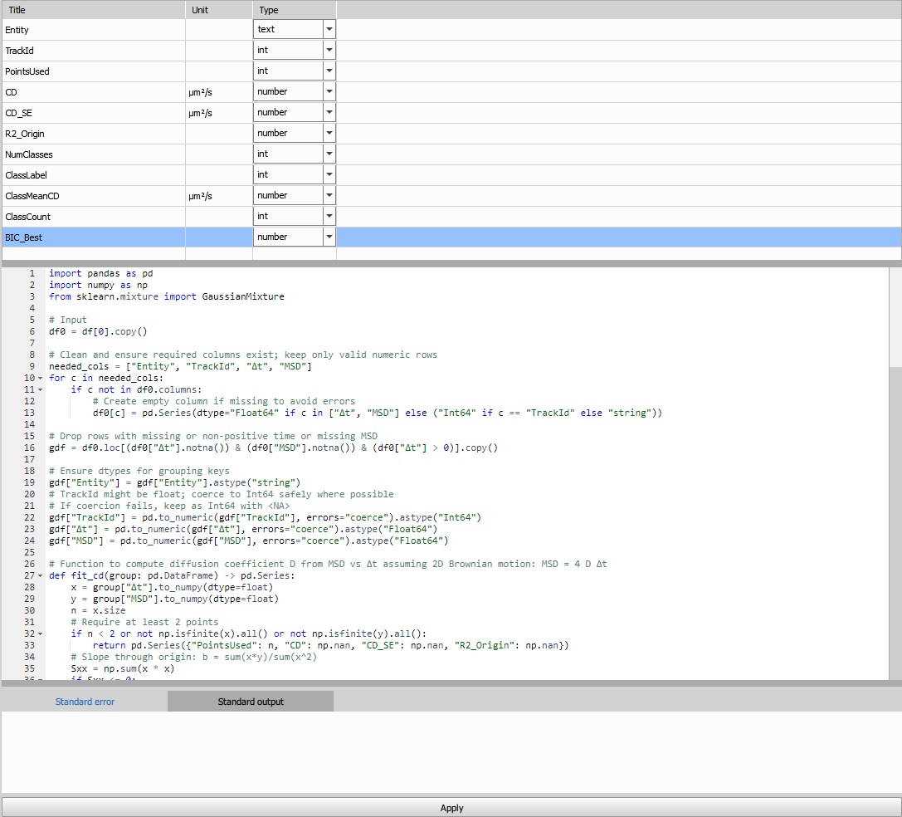902x817 pixels.
Task: Click the empty unit cell of BIC_Best row
Action: [219, 237]
